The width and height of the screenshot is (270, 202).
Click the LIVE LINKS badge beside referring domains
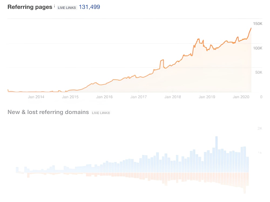pos(101,113)
